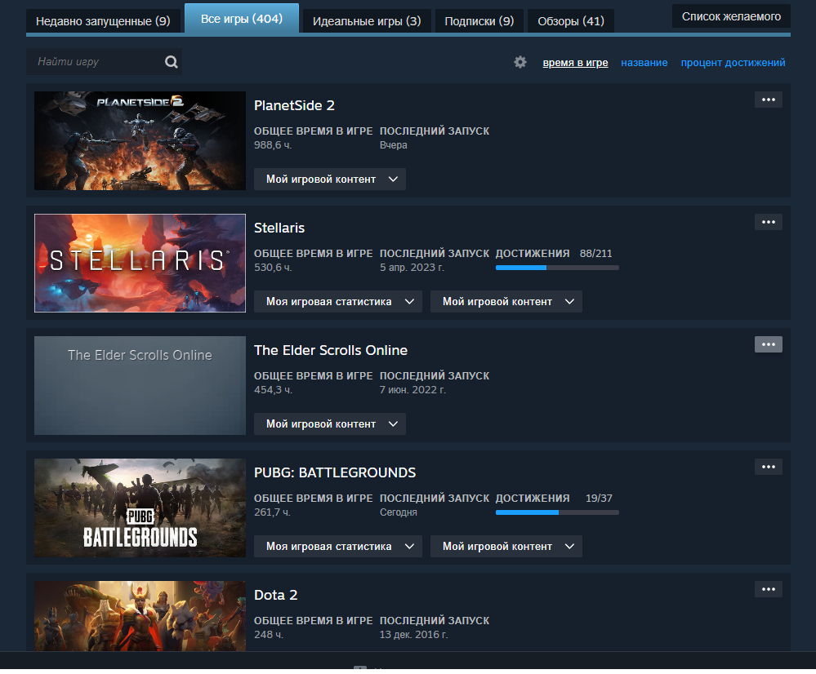816x674 pixels.
Task: Open the Stellaris cover image
Action: (140, 263)
